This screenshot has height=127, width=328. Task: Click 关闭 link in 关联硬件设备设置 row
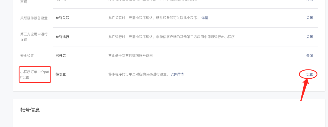tap(310, 18)
